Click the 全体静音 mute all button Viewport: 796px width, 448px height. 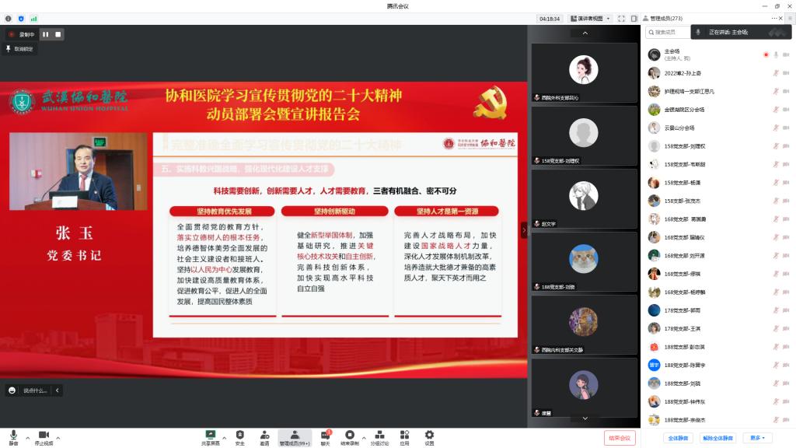click(678, 438)
